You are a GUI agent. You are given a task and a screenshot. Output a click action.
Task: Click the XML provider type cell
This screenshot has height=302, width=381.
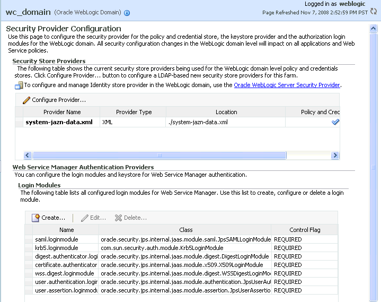pyautogui.click(x=132, y=122)
